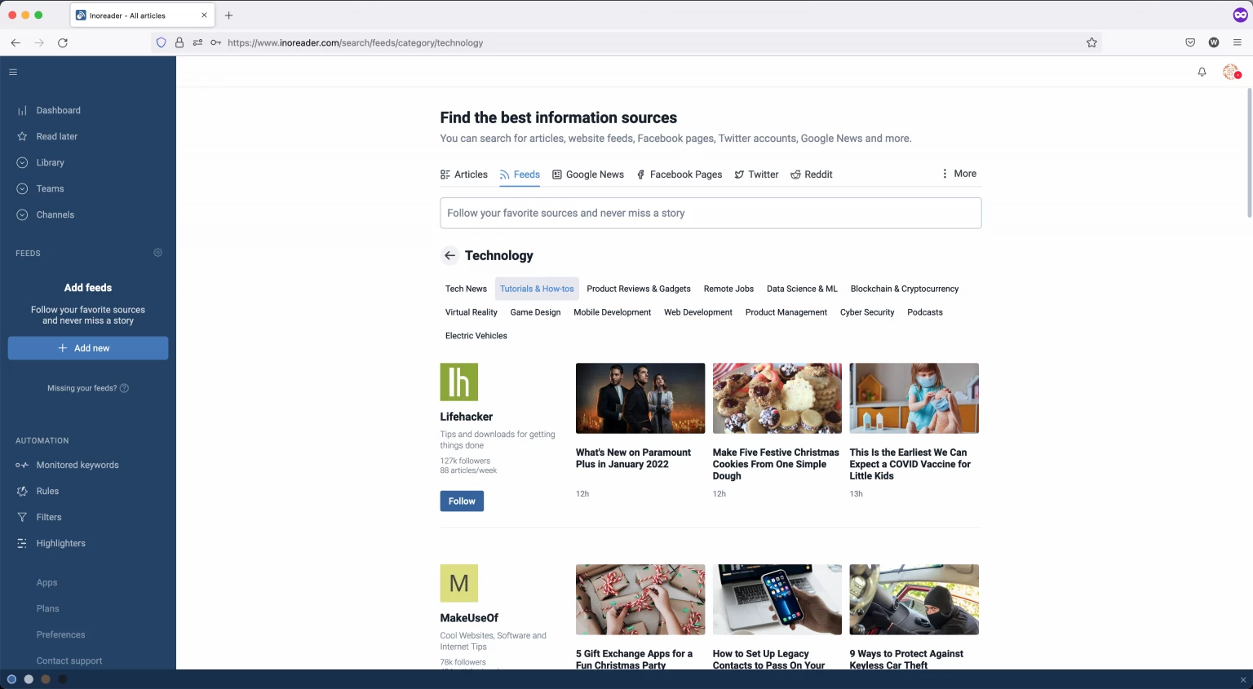Click the back arrow beside Technology
Viewport: 1253px width, 689px height.
click(449, 255)
